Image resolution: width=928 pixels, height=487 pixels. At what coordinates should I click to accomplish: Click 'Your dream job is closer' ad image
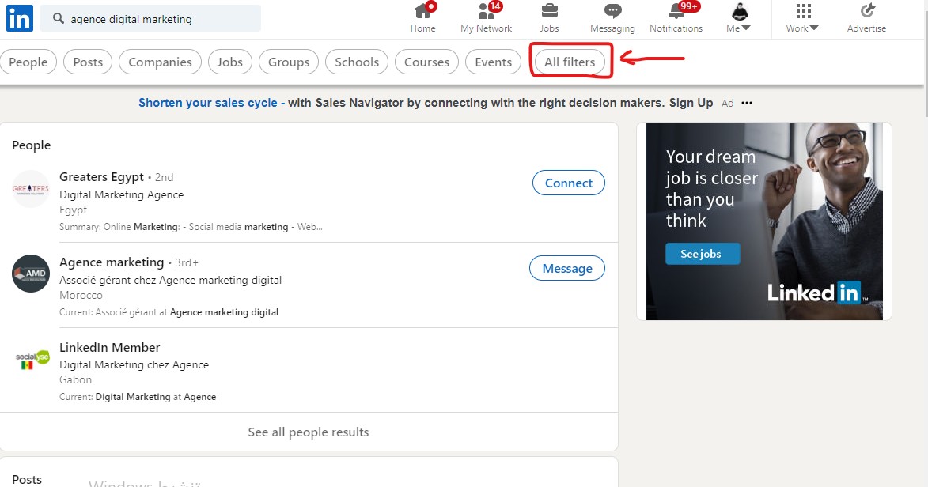click(x=764, y=221)
